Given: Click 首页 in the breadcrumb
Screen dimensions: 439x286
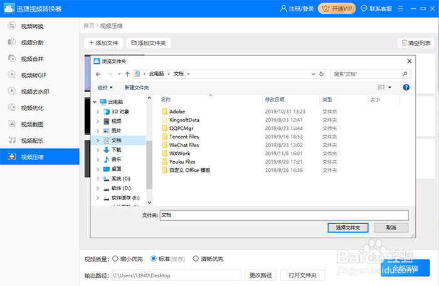Looking at the screenshot, I should click(x=89, y=26).
